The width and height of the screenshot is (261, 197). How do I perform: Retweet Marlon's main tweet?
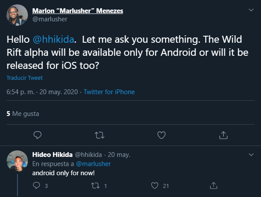100,135
